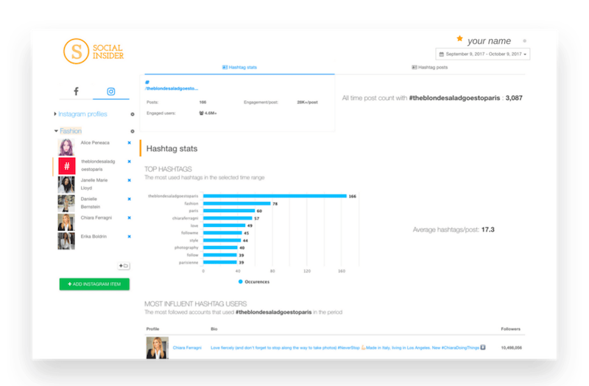Click Erika Boldrin's avatar thumbnail
589x386 pixels.
tap(66, 241)
